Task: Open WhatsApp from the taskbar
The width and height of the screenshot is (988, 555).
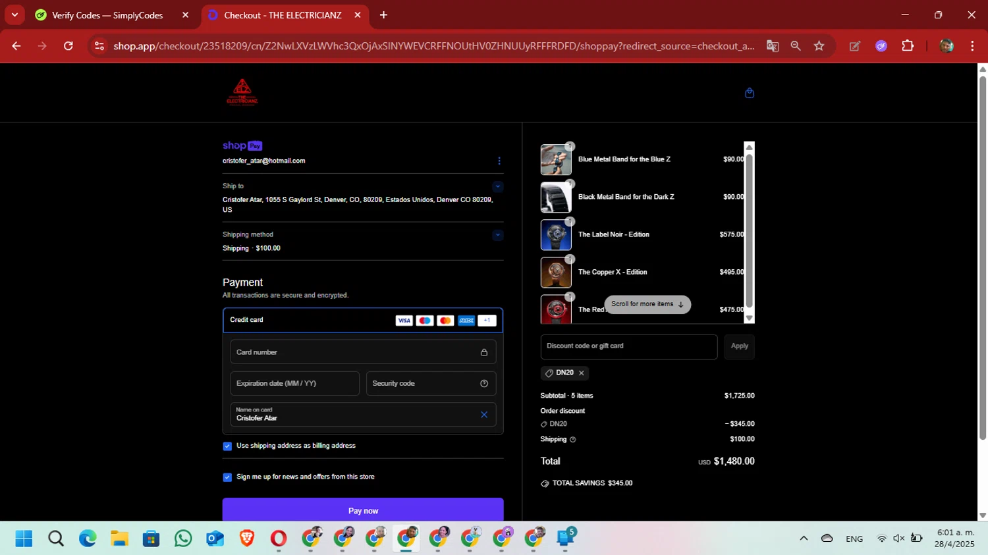Action: click(x=183, y=539)
